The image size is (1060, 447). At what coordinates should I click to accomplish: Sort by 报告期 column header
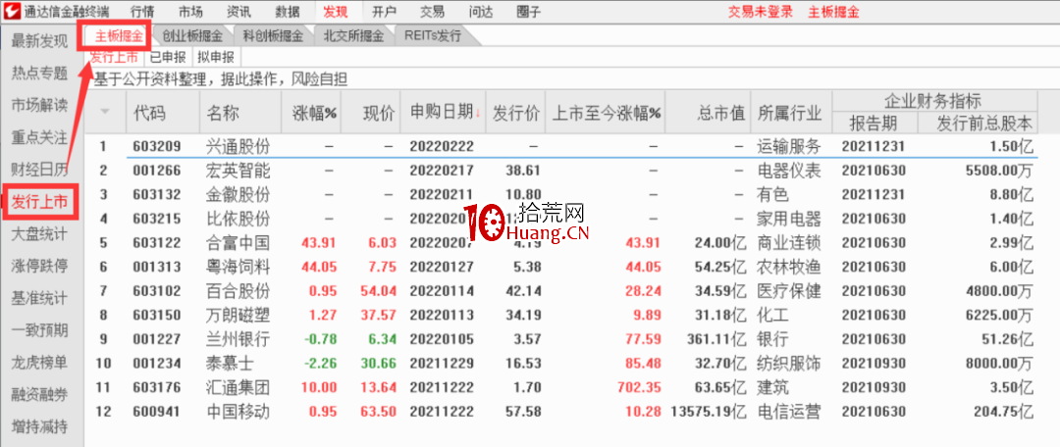tap(874, 124)
